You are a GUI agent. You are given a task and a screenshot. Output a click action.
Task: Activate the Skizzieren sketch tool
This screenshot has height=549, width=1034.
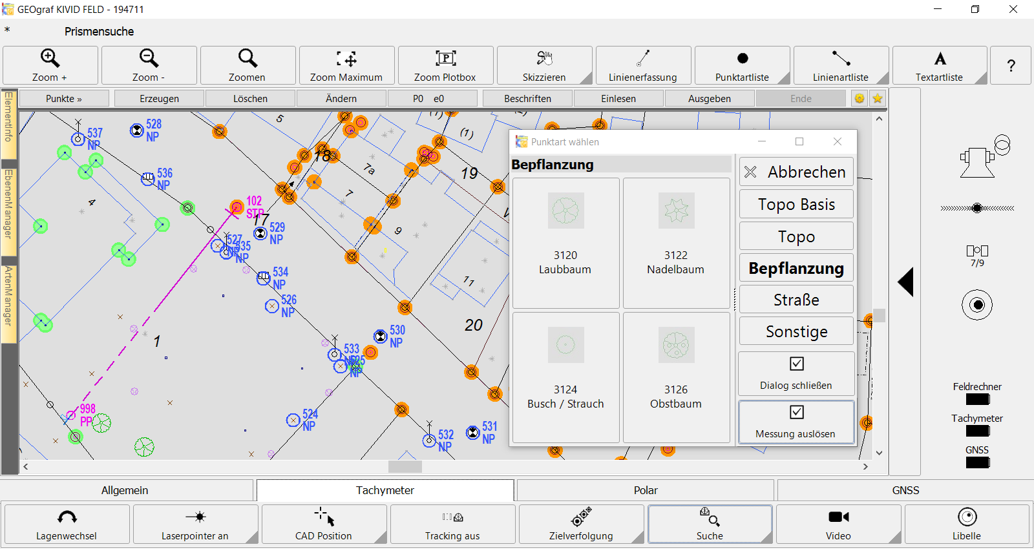point(544,65)
